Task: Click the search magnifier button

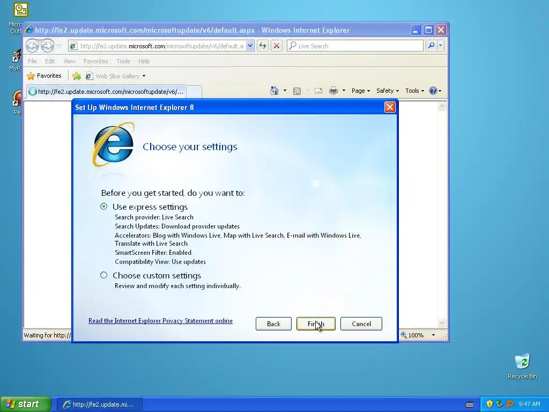Action: coord(432,46)
